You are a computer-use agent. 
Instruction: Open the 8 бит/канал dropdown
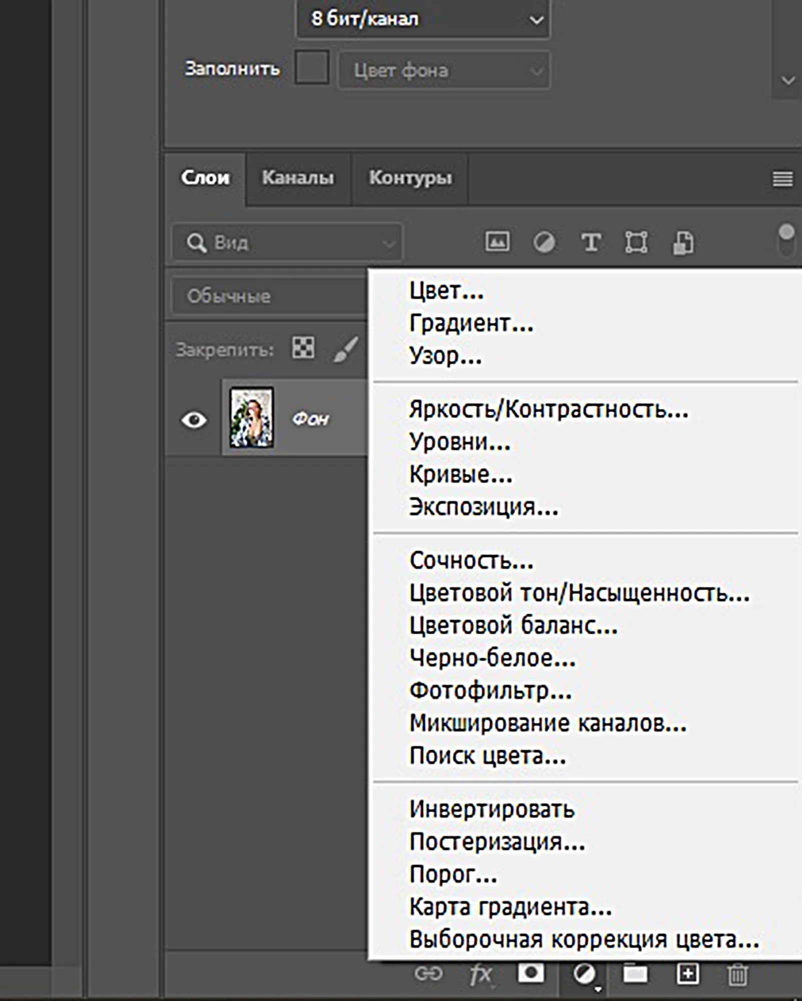(x=423, y=20)
